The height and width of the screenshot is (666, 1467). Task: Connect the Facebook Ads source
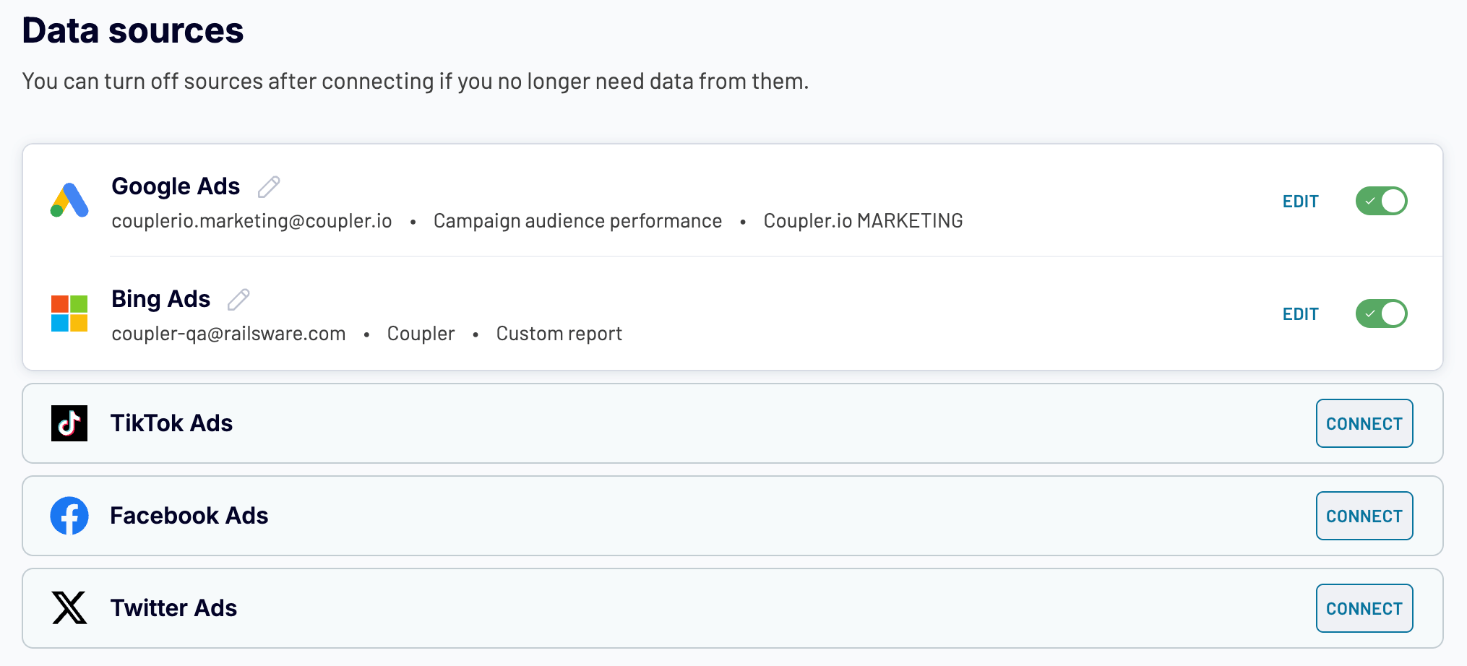[x=1364, y=516]
